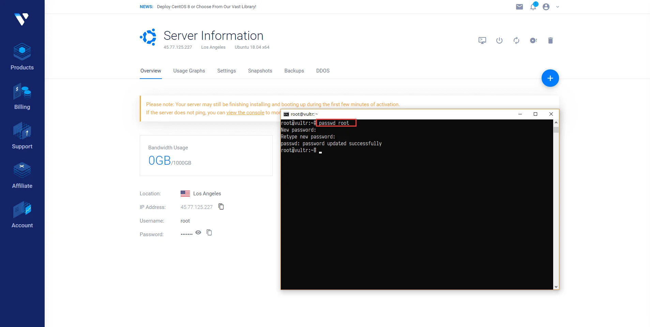Click the server destroy trash icon
The height and width of the screenshot is (327, 650).
click(550, 40)
